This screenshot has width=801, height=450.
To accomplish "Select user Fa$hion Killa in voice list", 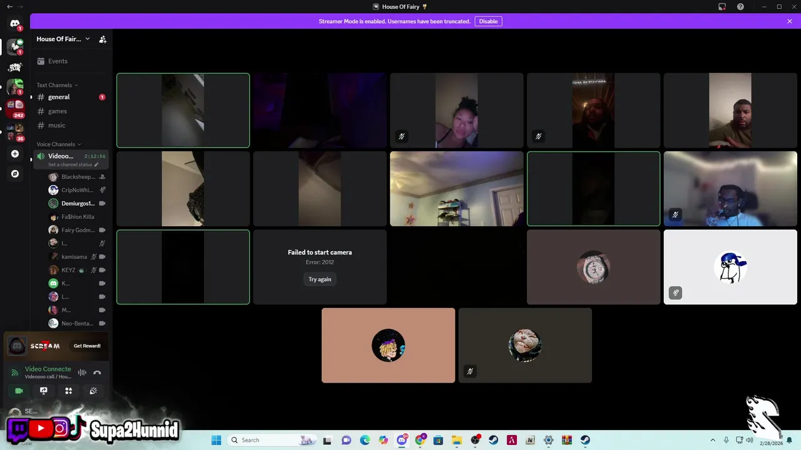I will coord(77,217).
